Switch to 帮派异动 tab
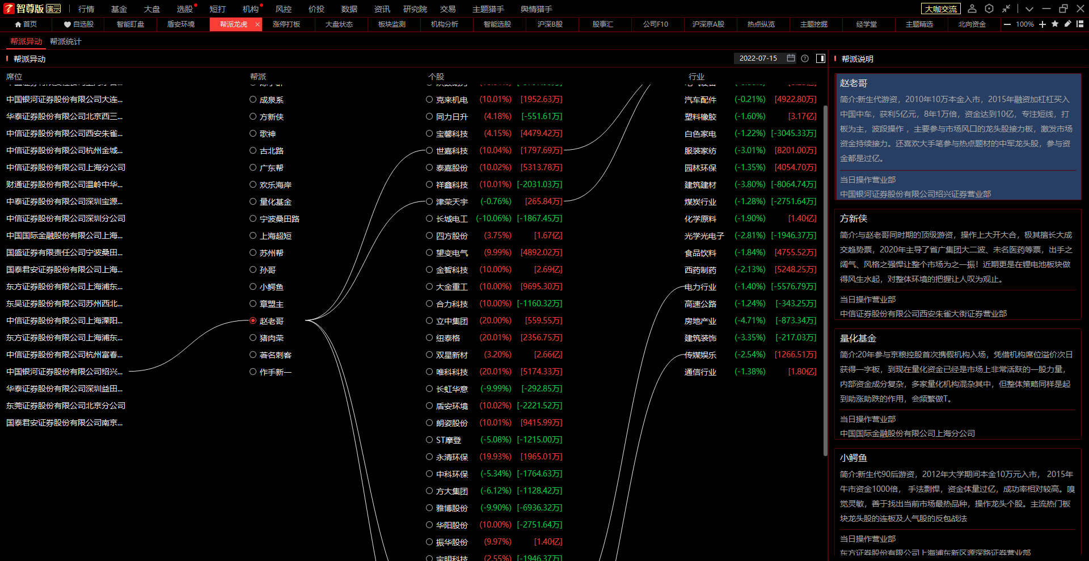This screenshot has height=561, width=1089. [26, 41]
